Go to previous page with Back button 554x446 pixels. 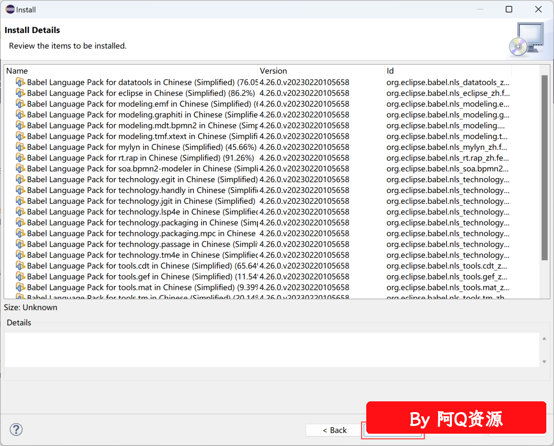pyautogui.click(x=334, y=430)
